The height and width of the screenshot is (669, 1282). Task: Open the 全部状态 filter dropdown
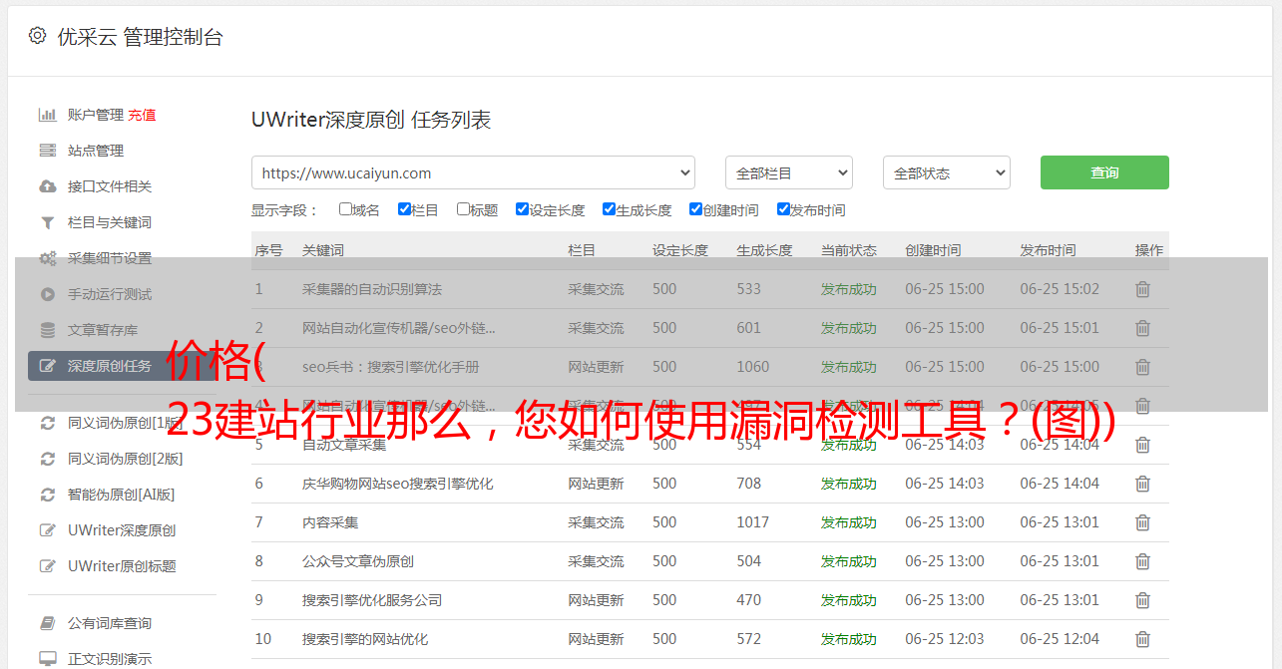point(946,172)
